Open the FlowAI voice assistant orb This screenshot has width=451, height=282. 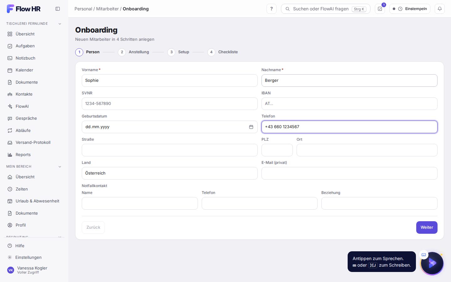point(432,263)
